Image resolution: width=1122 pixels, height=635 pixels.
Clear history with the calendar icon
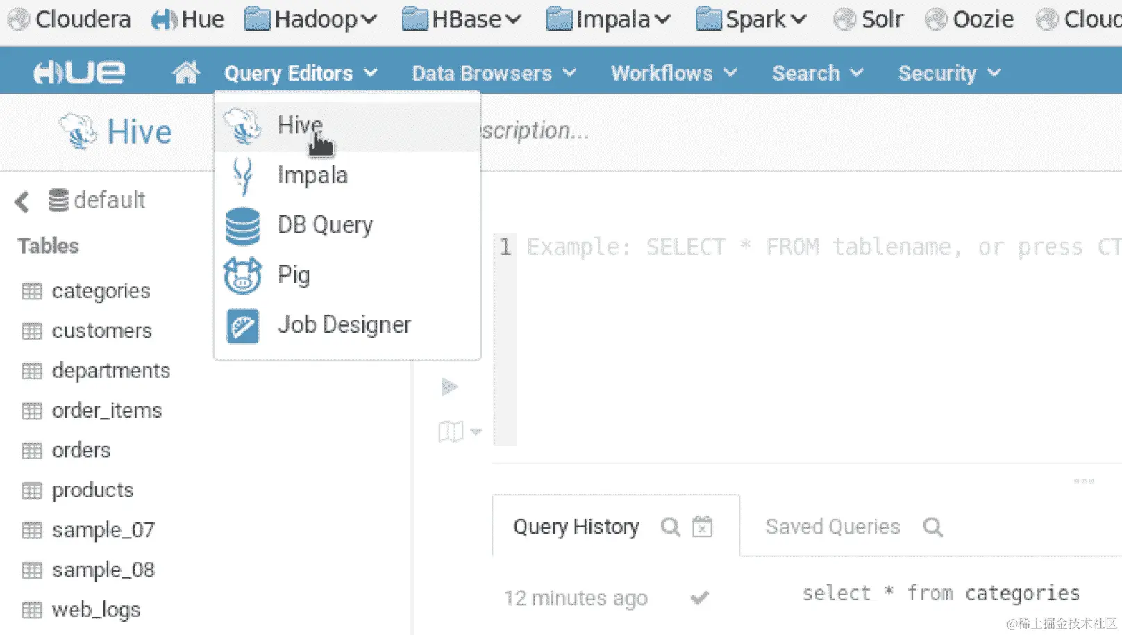point(703,527)
